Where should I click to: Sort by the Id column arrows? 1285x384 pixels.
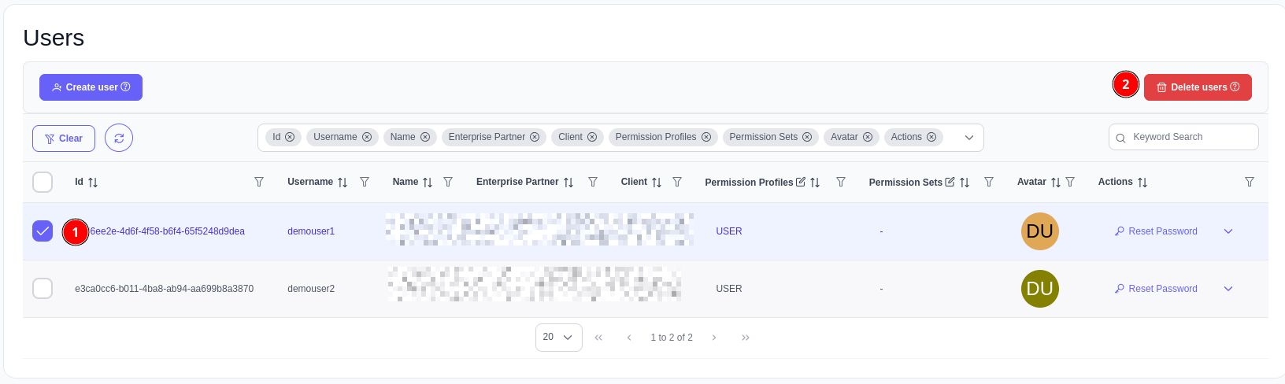pos(93,183)
